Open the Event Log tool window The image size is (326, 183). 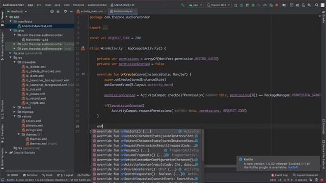pos(279,175)
